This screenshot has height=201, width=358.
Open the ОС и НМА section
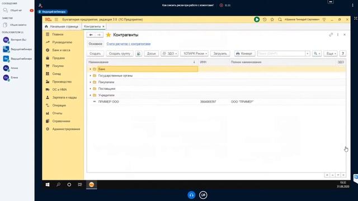(x=59, y=89)
